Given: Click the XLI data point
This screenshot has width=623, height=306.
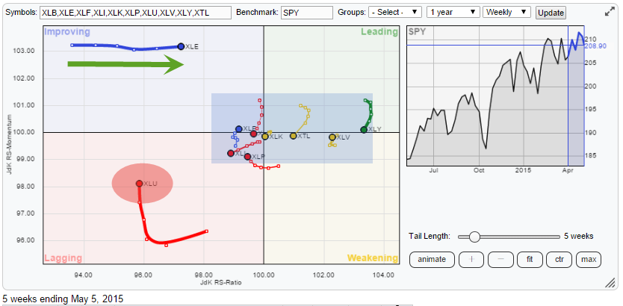Looking at the screenshot, I should click(231, 153).
